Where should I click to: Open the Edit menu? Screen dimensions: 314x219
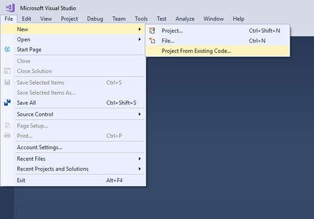coord(26,18)
